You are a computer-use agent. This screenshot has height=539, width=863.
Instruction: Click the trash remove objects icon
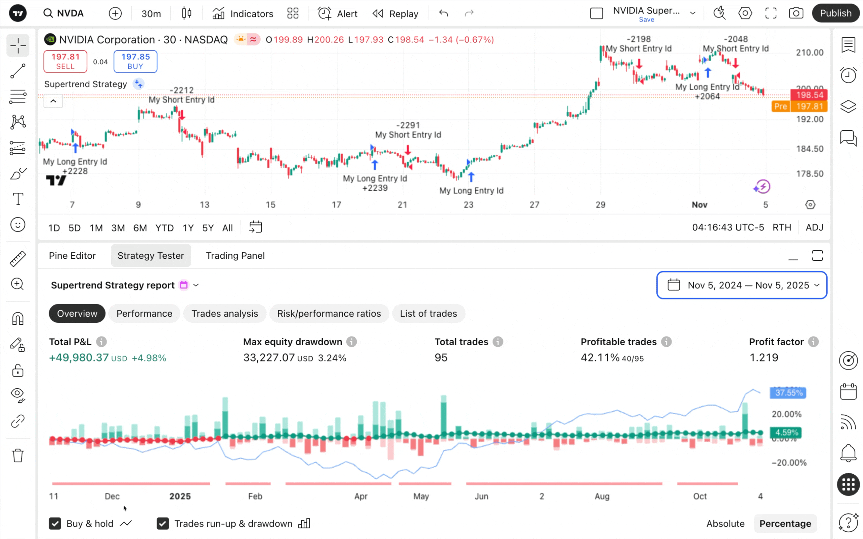click(x=18, y=455)
